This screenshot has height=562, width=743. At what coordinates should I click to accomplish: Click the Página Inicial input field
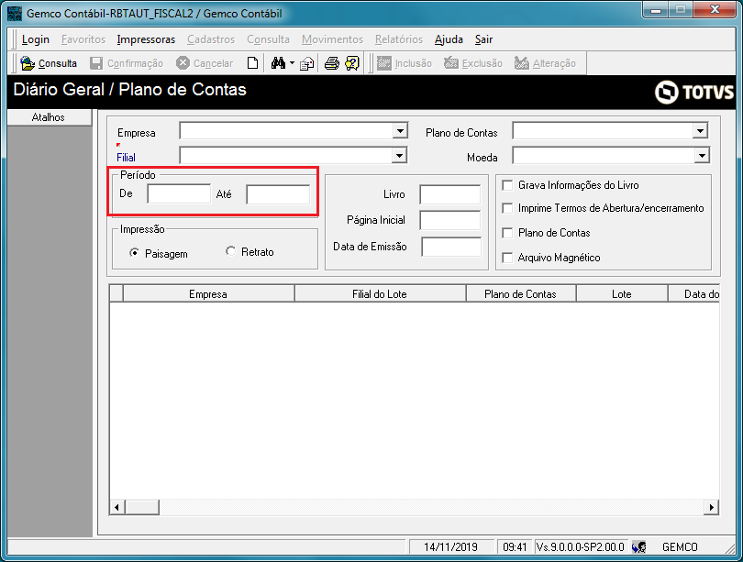449,220
